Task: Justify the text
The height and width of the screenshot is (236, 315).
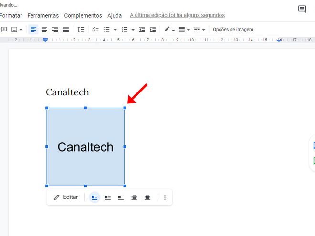Action: point(66,30)
